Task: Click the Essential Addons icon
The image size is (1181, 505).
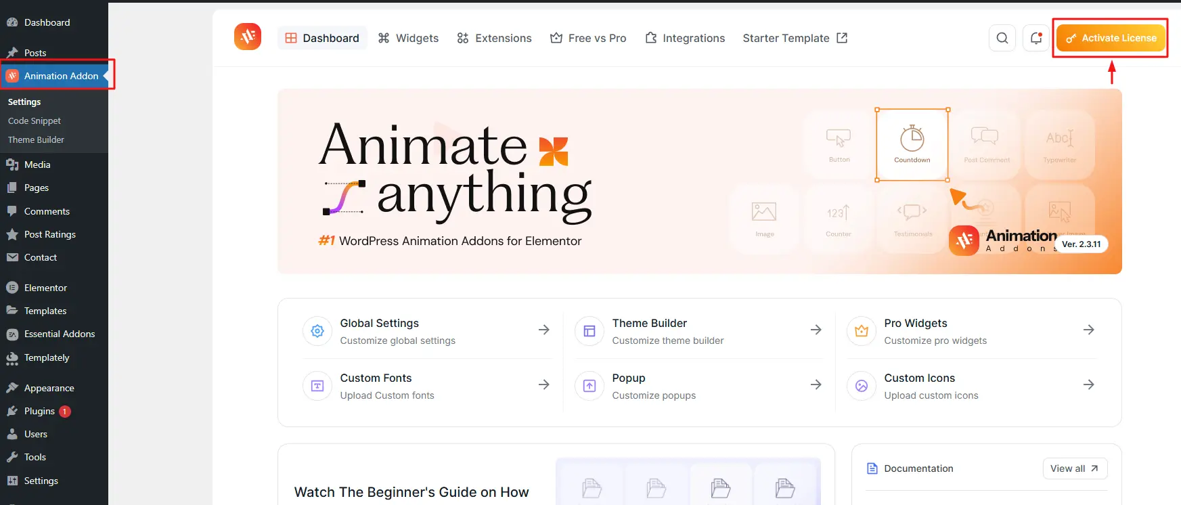Action: point(12,334)
